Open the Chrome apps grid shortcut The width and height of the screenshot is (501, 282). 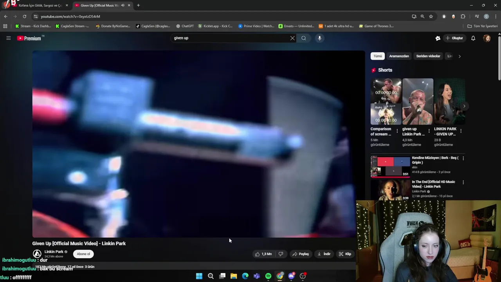(x=5, y=26)
